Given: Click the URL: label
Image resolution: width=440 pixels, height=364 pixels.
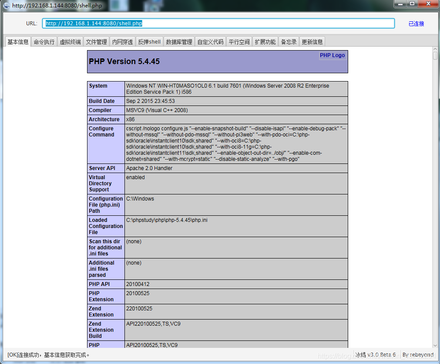Looking at the screenshot, I should click(x=32, y=24).
